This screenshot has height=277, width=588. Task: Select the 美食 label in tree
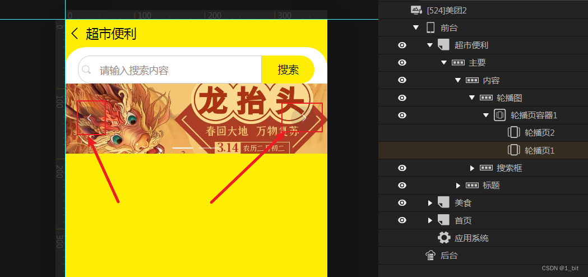[x=463, y=203]
